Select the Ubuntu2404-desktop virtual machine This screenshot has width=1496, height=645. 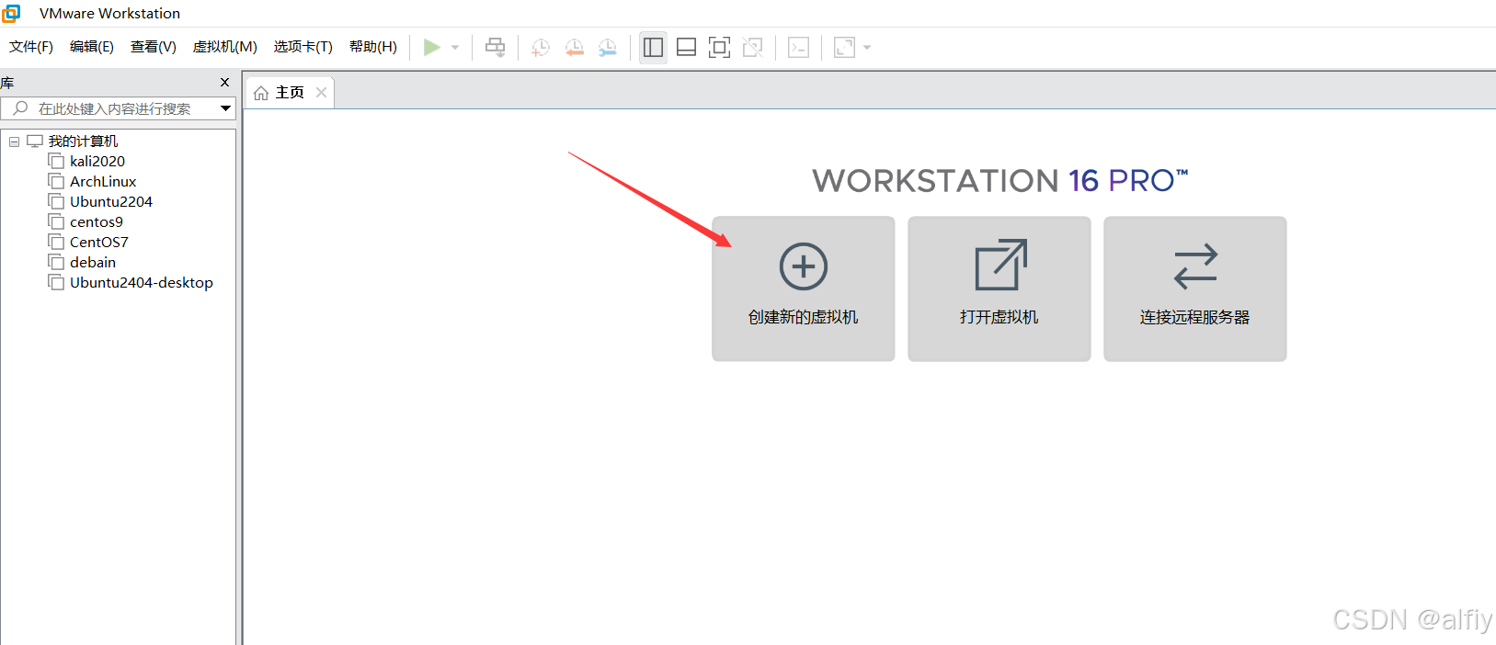[x=142, y=283]
